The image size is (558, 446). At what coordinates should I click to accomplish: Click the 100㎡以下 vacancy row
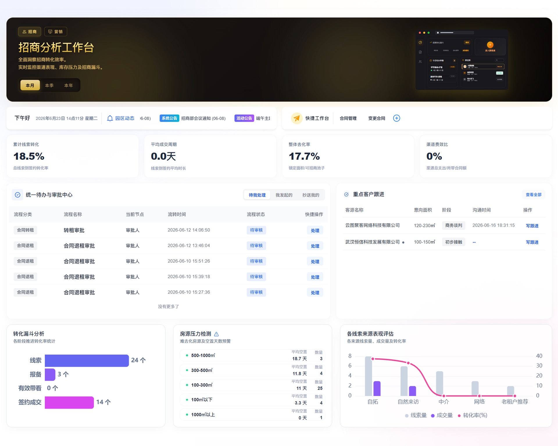click(x=252, y=400)
